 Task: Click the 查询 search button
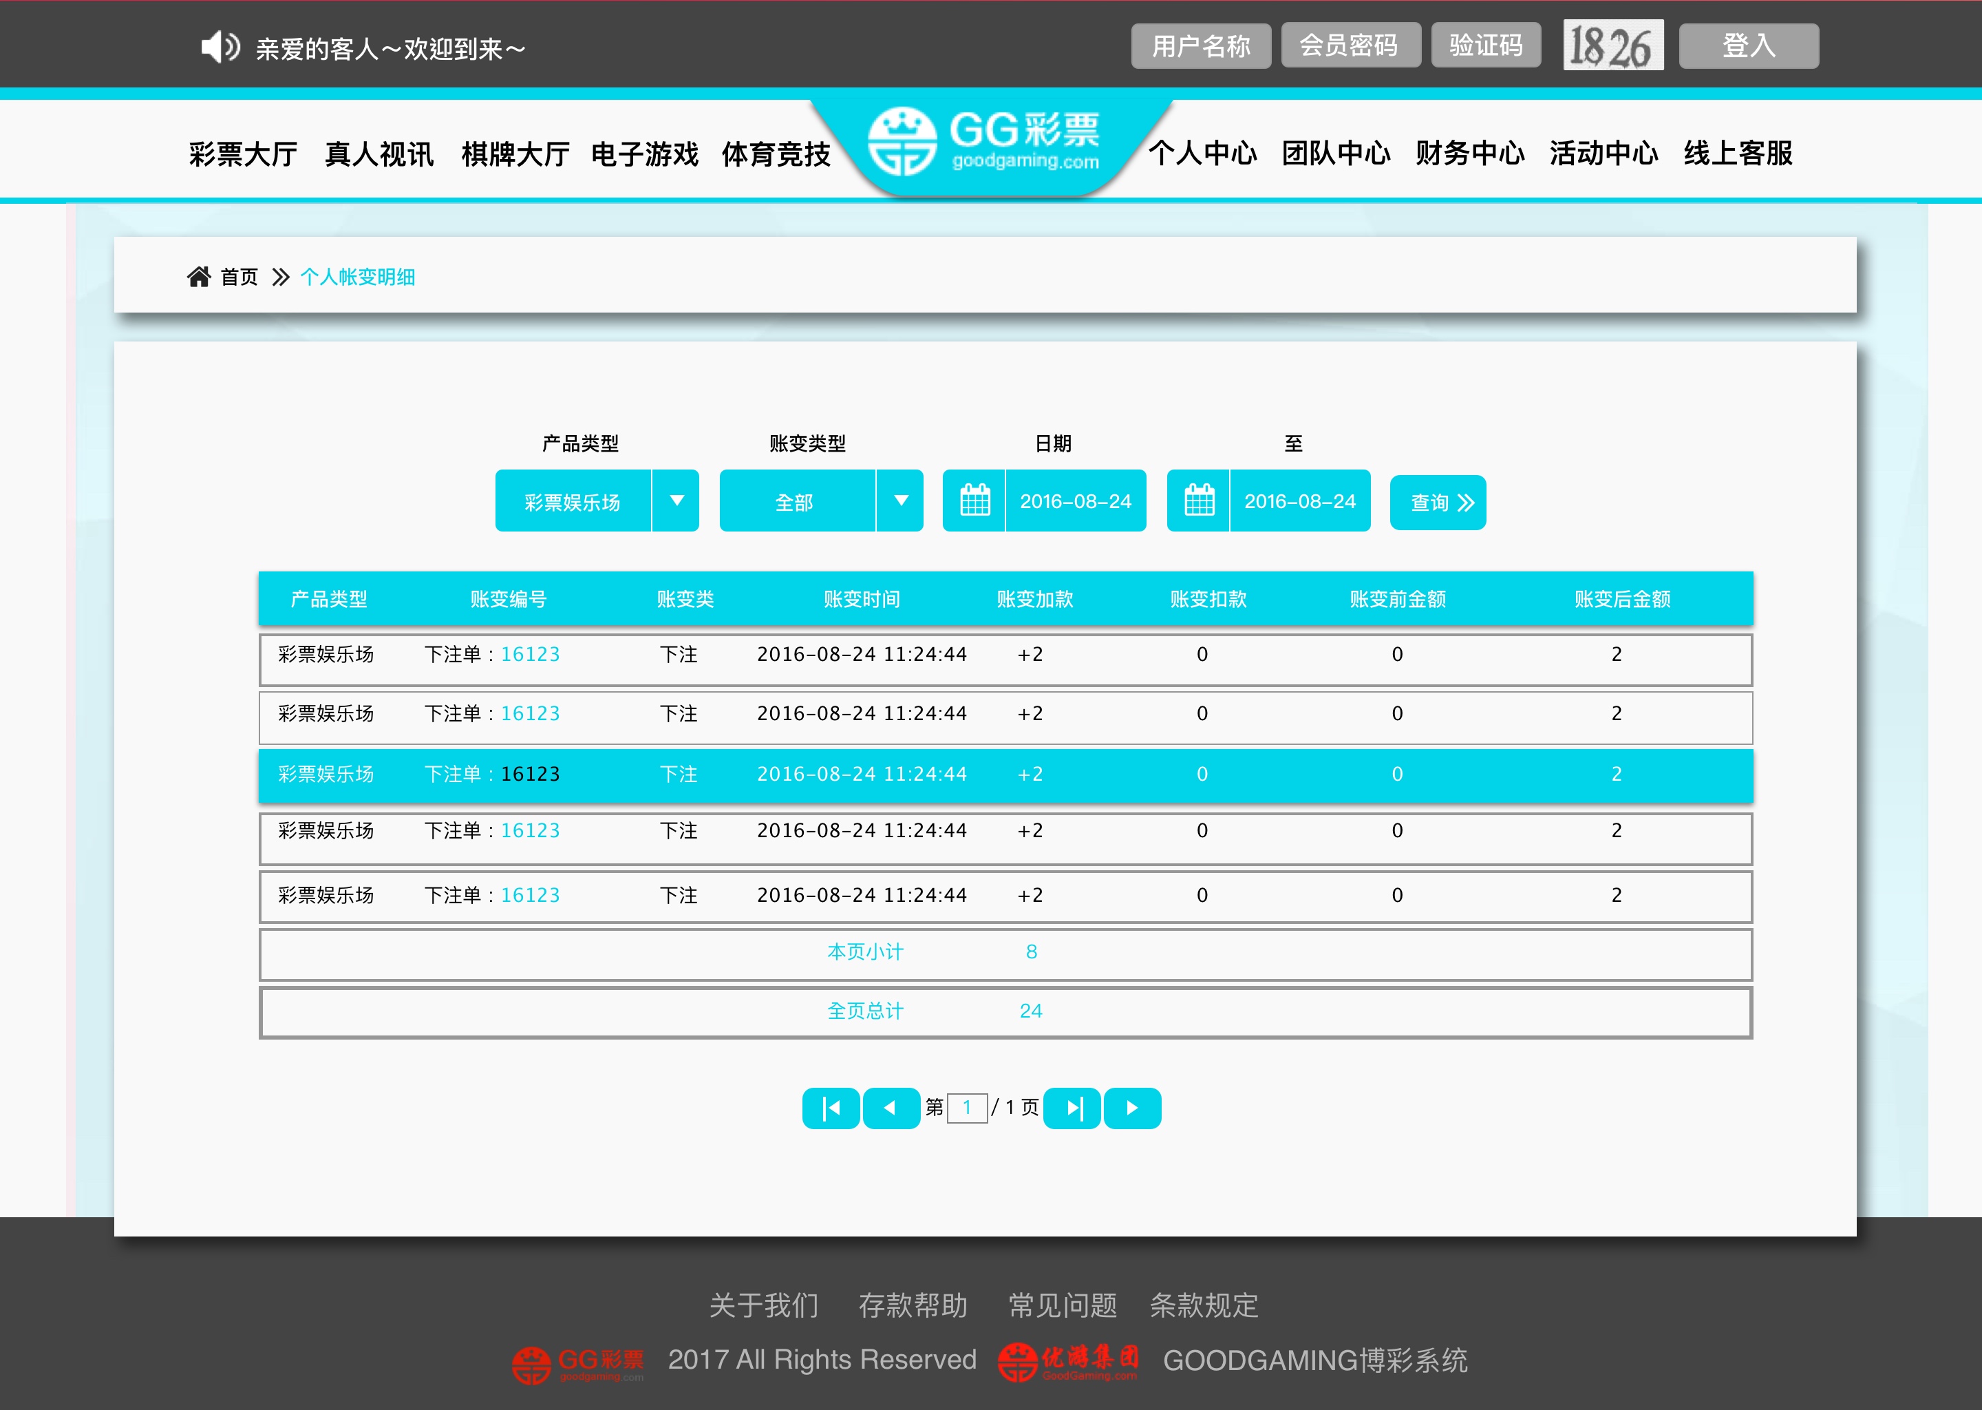pos(1438,503)
